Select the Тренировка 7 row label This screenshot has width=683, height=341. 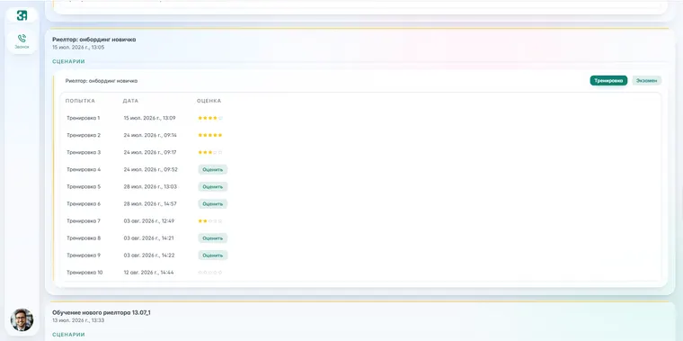coord(84,221)
